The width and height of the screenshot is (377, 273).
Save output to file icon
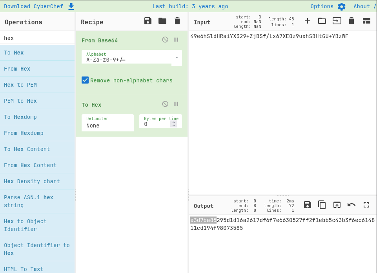[x=308, y=205]
